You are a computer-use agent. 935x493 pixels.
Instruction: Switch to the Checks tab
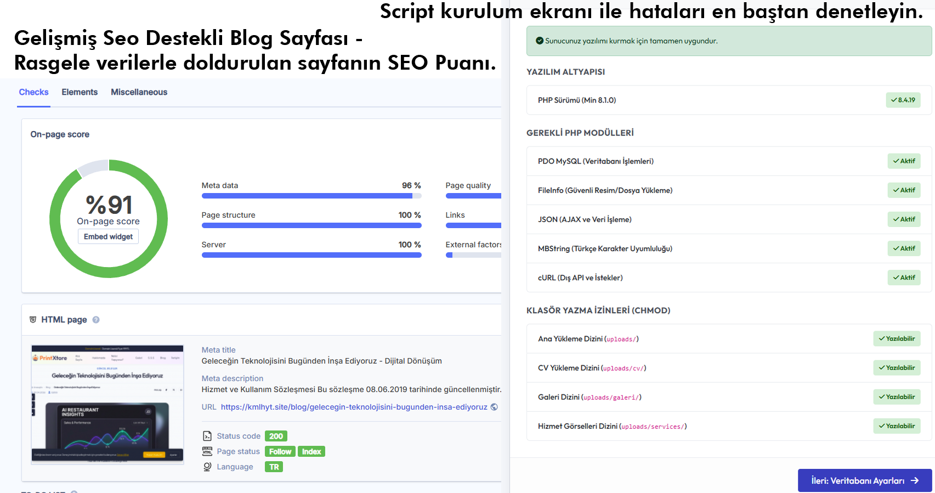34,92
